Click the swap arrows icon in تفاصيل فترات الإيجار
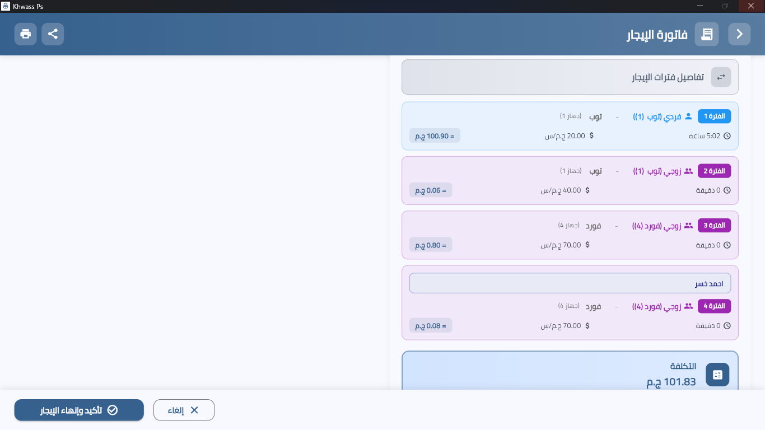Screen dimensions: 765x430 [721, 77]
